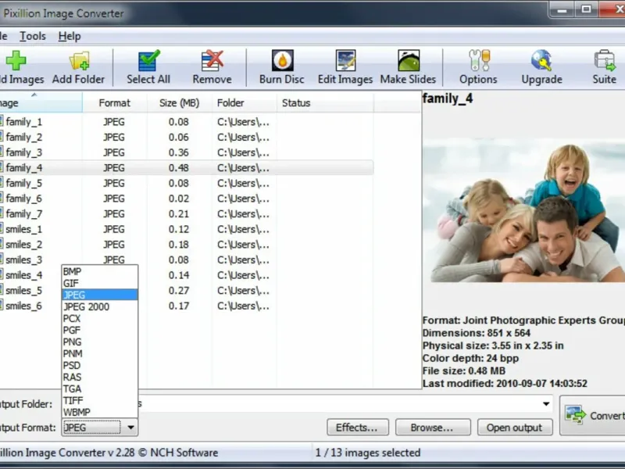Sort the list by Format column header
The image size is (625, 469).
(x=115, y=103)
